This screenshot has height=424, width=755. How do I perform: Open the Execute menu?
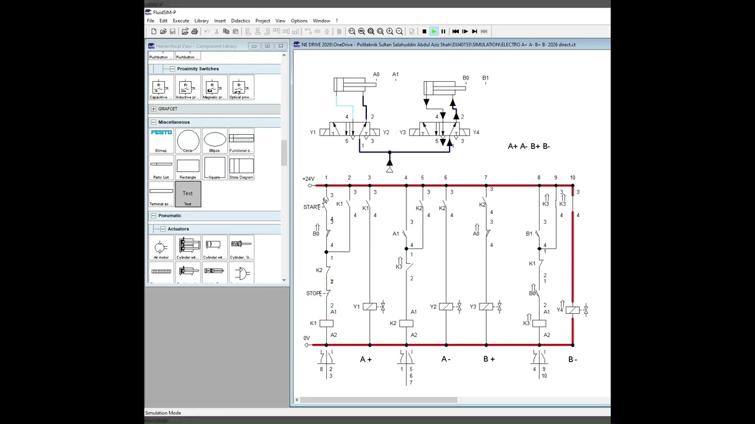(x=181, y=21)
